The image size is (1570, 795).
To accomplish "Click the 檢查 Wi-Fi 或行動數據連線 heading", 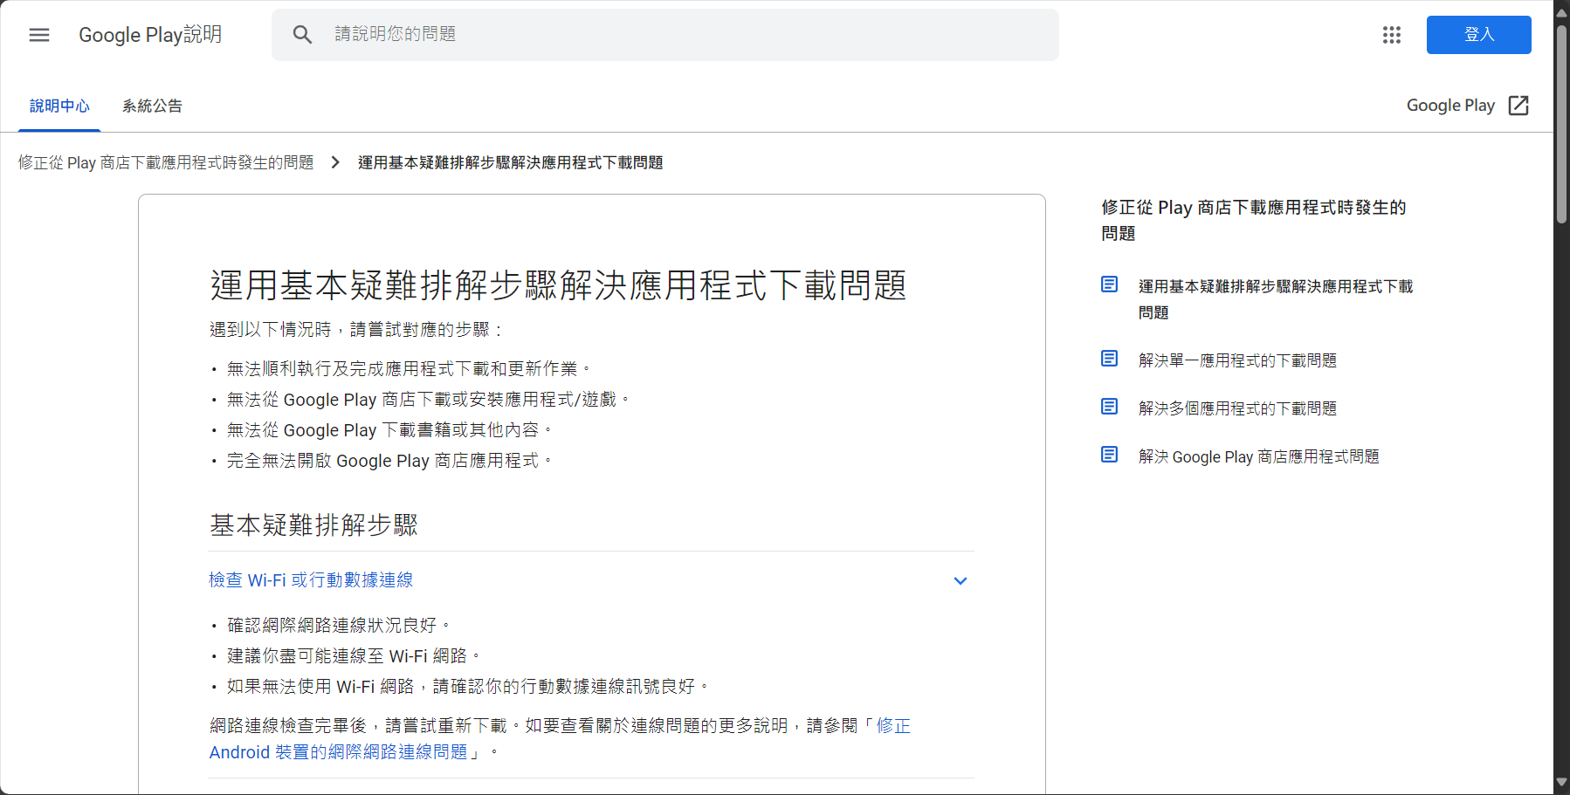I will [311, 580].
